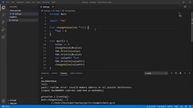
Task: Click the editor vertical scrollbar
Action: click(192, 27)
